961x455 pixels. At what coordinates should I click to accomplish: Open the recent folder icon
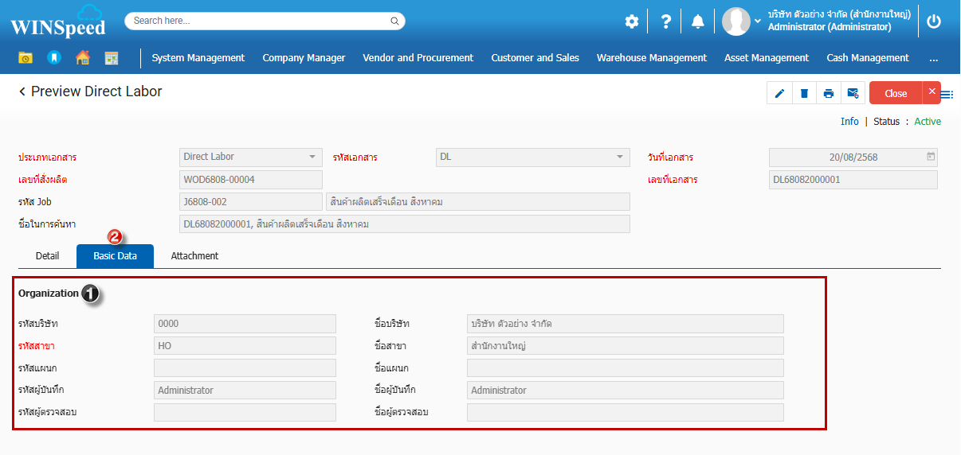pyautogui.click(x=25, y=57)
